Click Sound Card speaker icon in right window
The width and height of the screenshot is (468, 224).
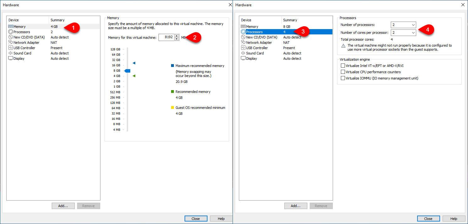pyautogui.click(x=243, y=53)
